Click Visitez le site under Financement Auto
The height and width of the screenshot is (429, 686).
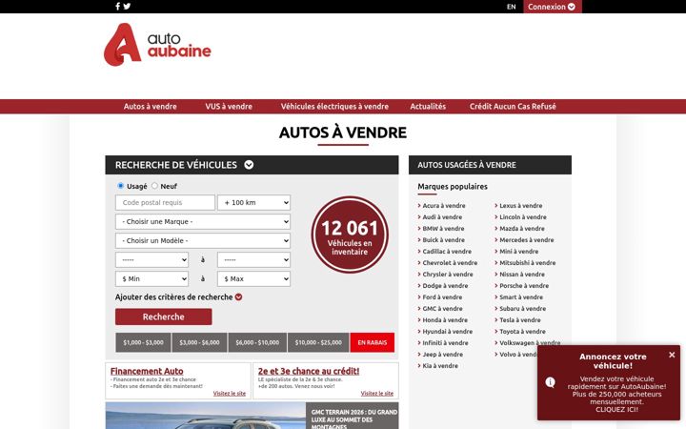(x=230, y=393)
